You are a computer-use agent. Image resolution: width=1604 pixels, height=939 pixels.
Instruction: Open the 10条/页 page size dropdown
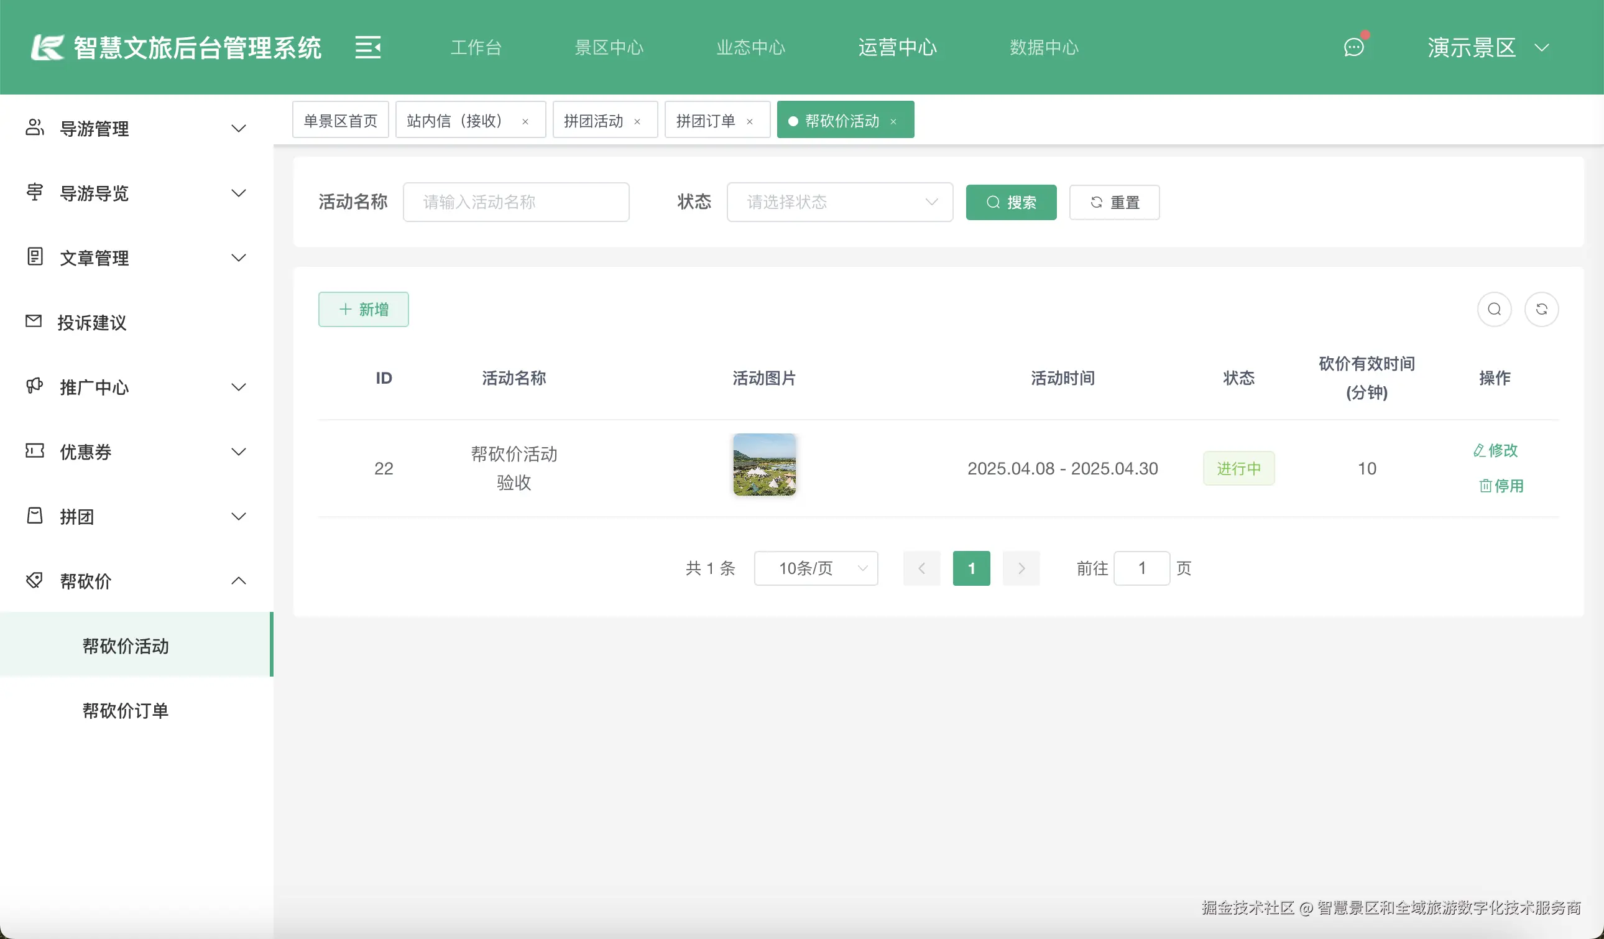(816, 568)
